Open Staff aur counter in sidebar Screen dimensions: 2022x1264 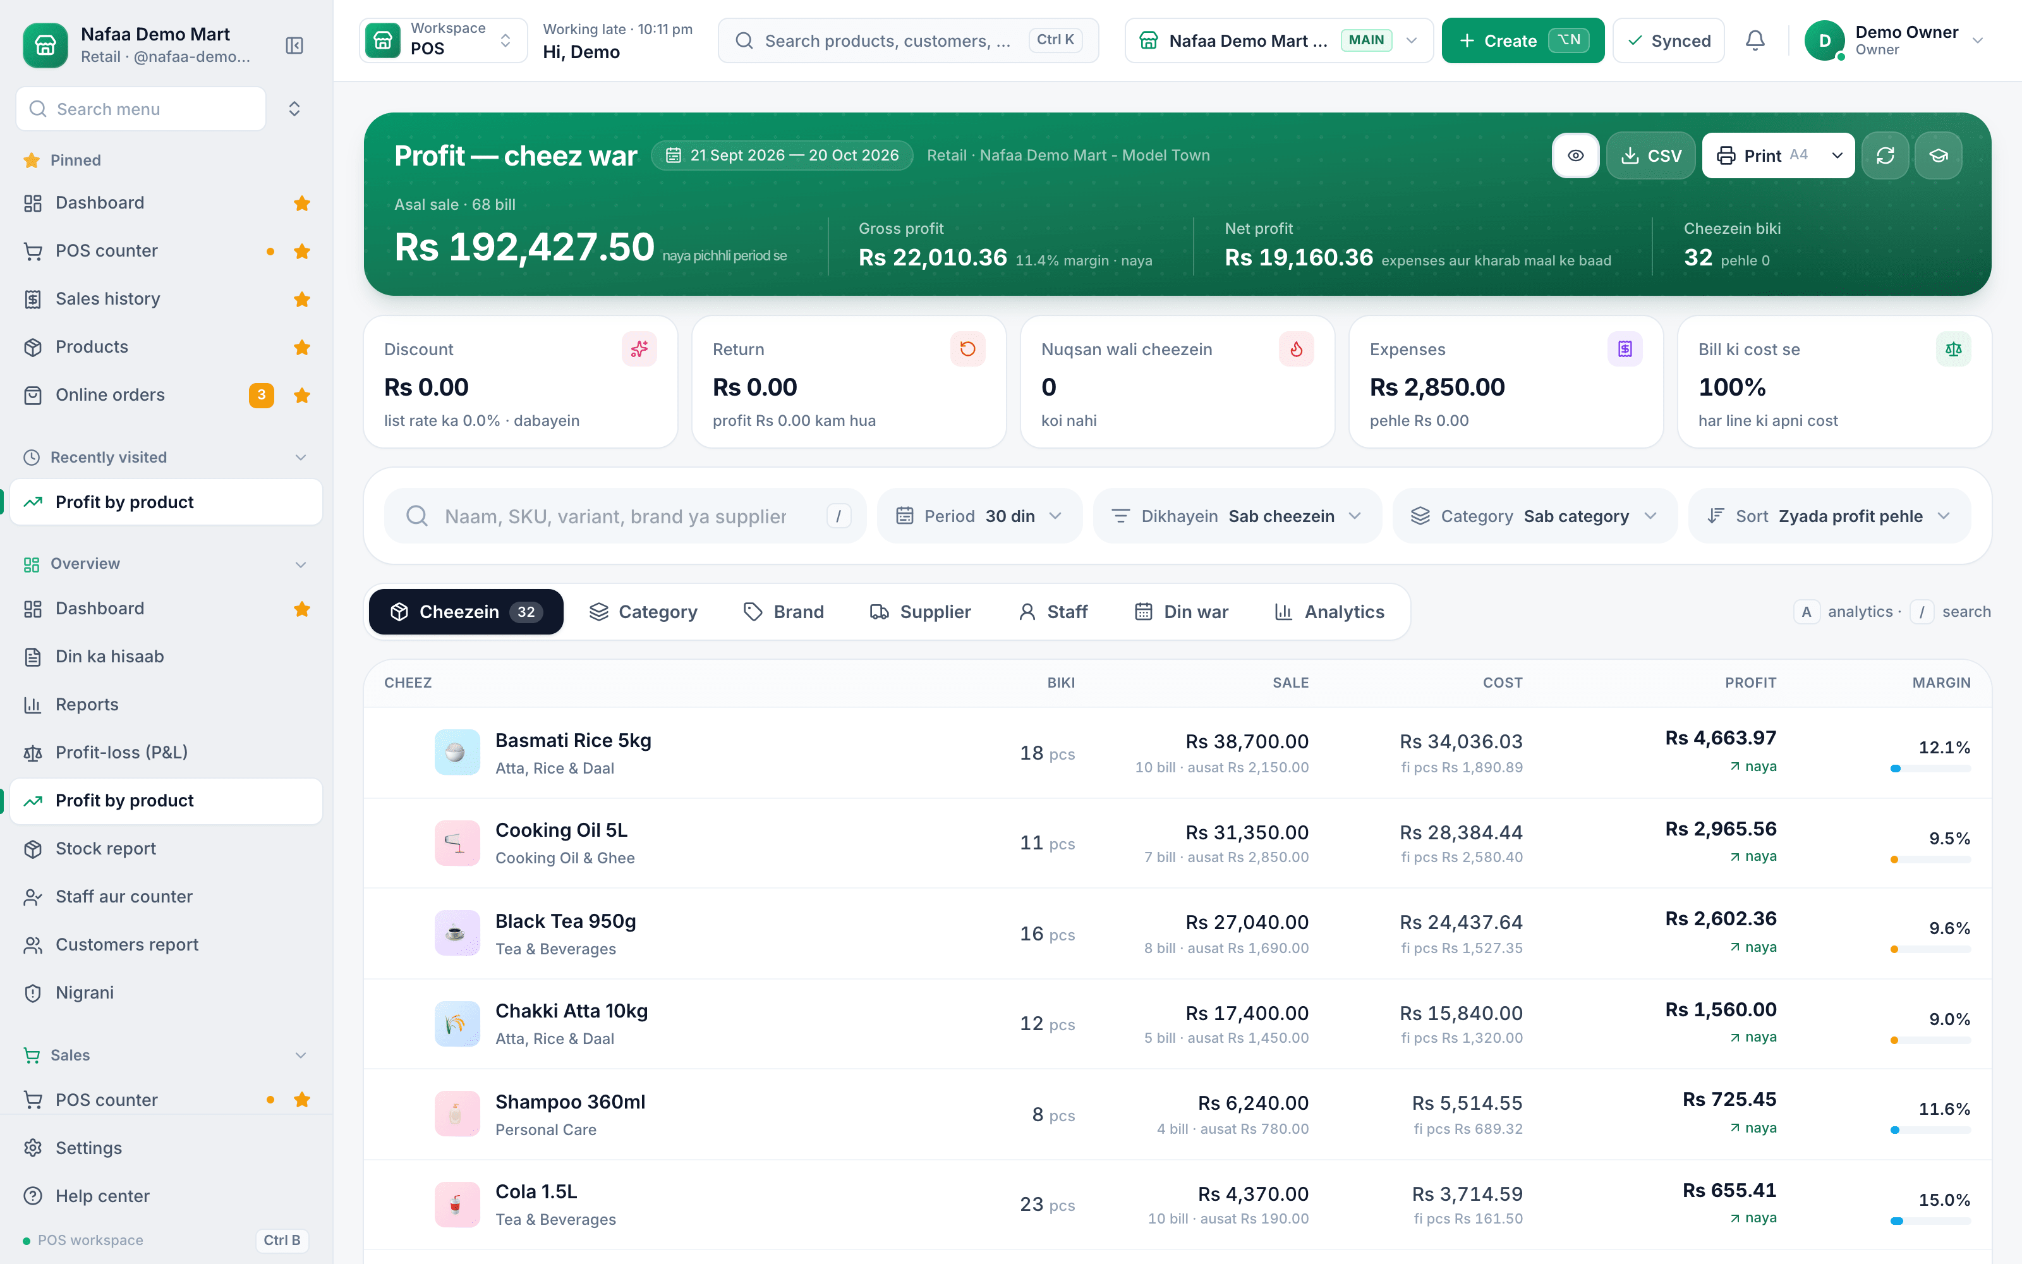pos(166,896)
